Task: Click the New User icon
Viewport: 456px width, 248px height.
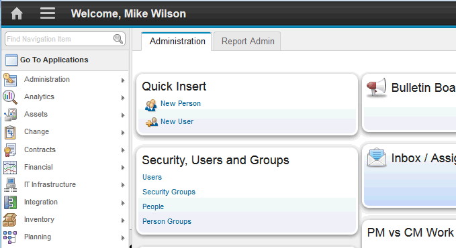Action: click(152, 122)
